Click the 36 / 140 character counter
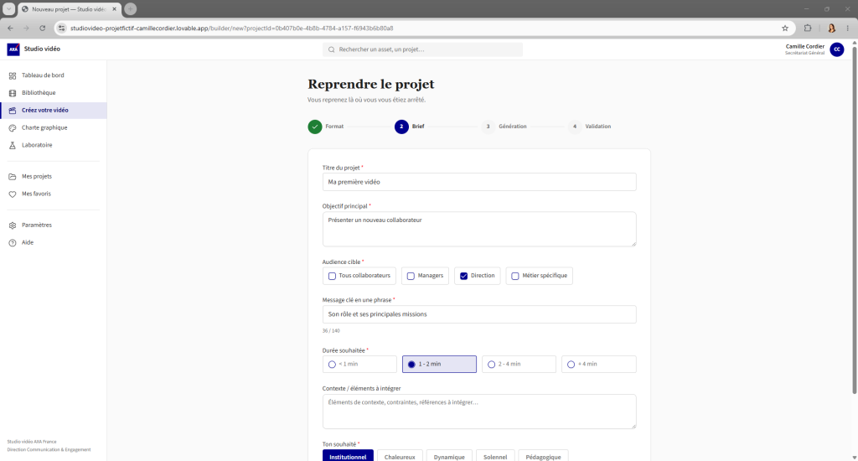The width and height of the screenshot is (858, 461). [331, 331]
